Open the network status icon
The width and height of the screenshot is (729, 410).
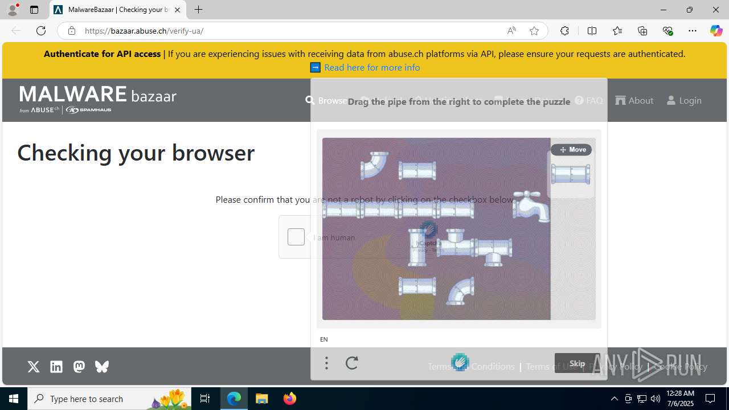click(x=642, y=399)
